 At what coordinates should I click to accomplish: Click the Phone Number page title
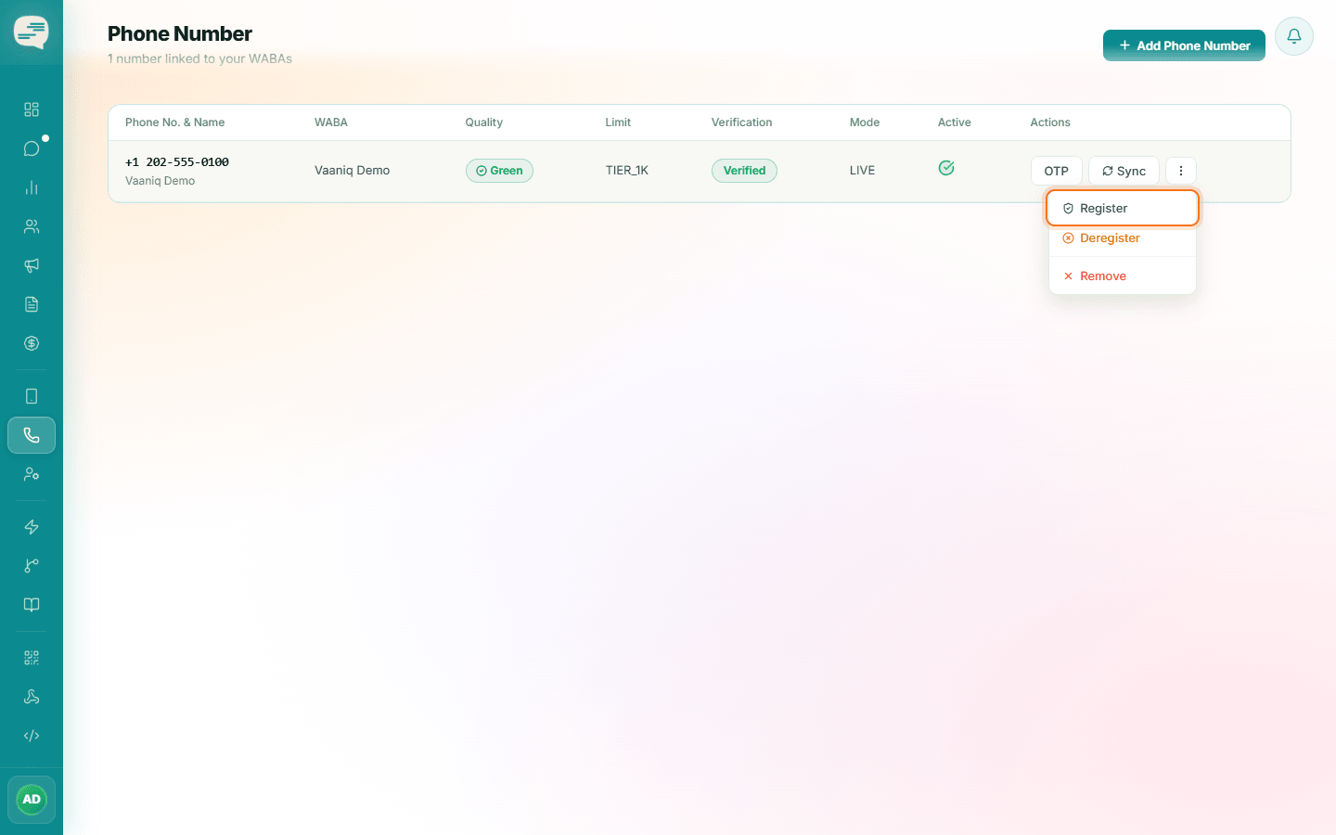pos(180,34)
